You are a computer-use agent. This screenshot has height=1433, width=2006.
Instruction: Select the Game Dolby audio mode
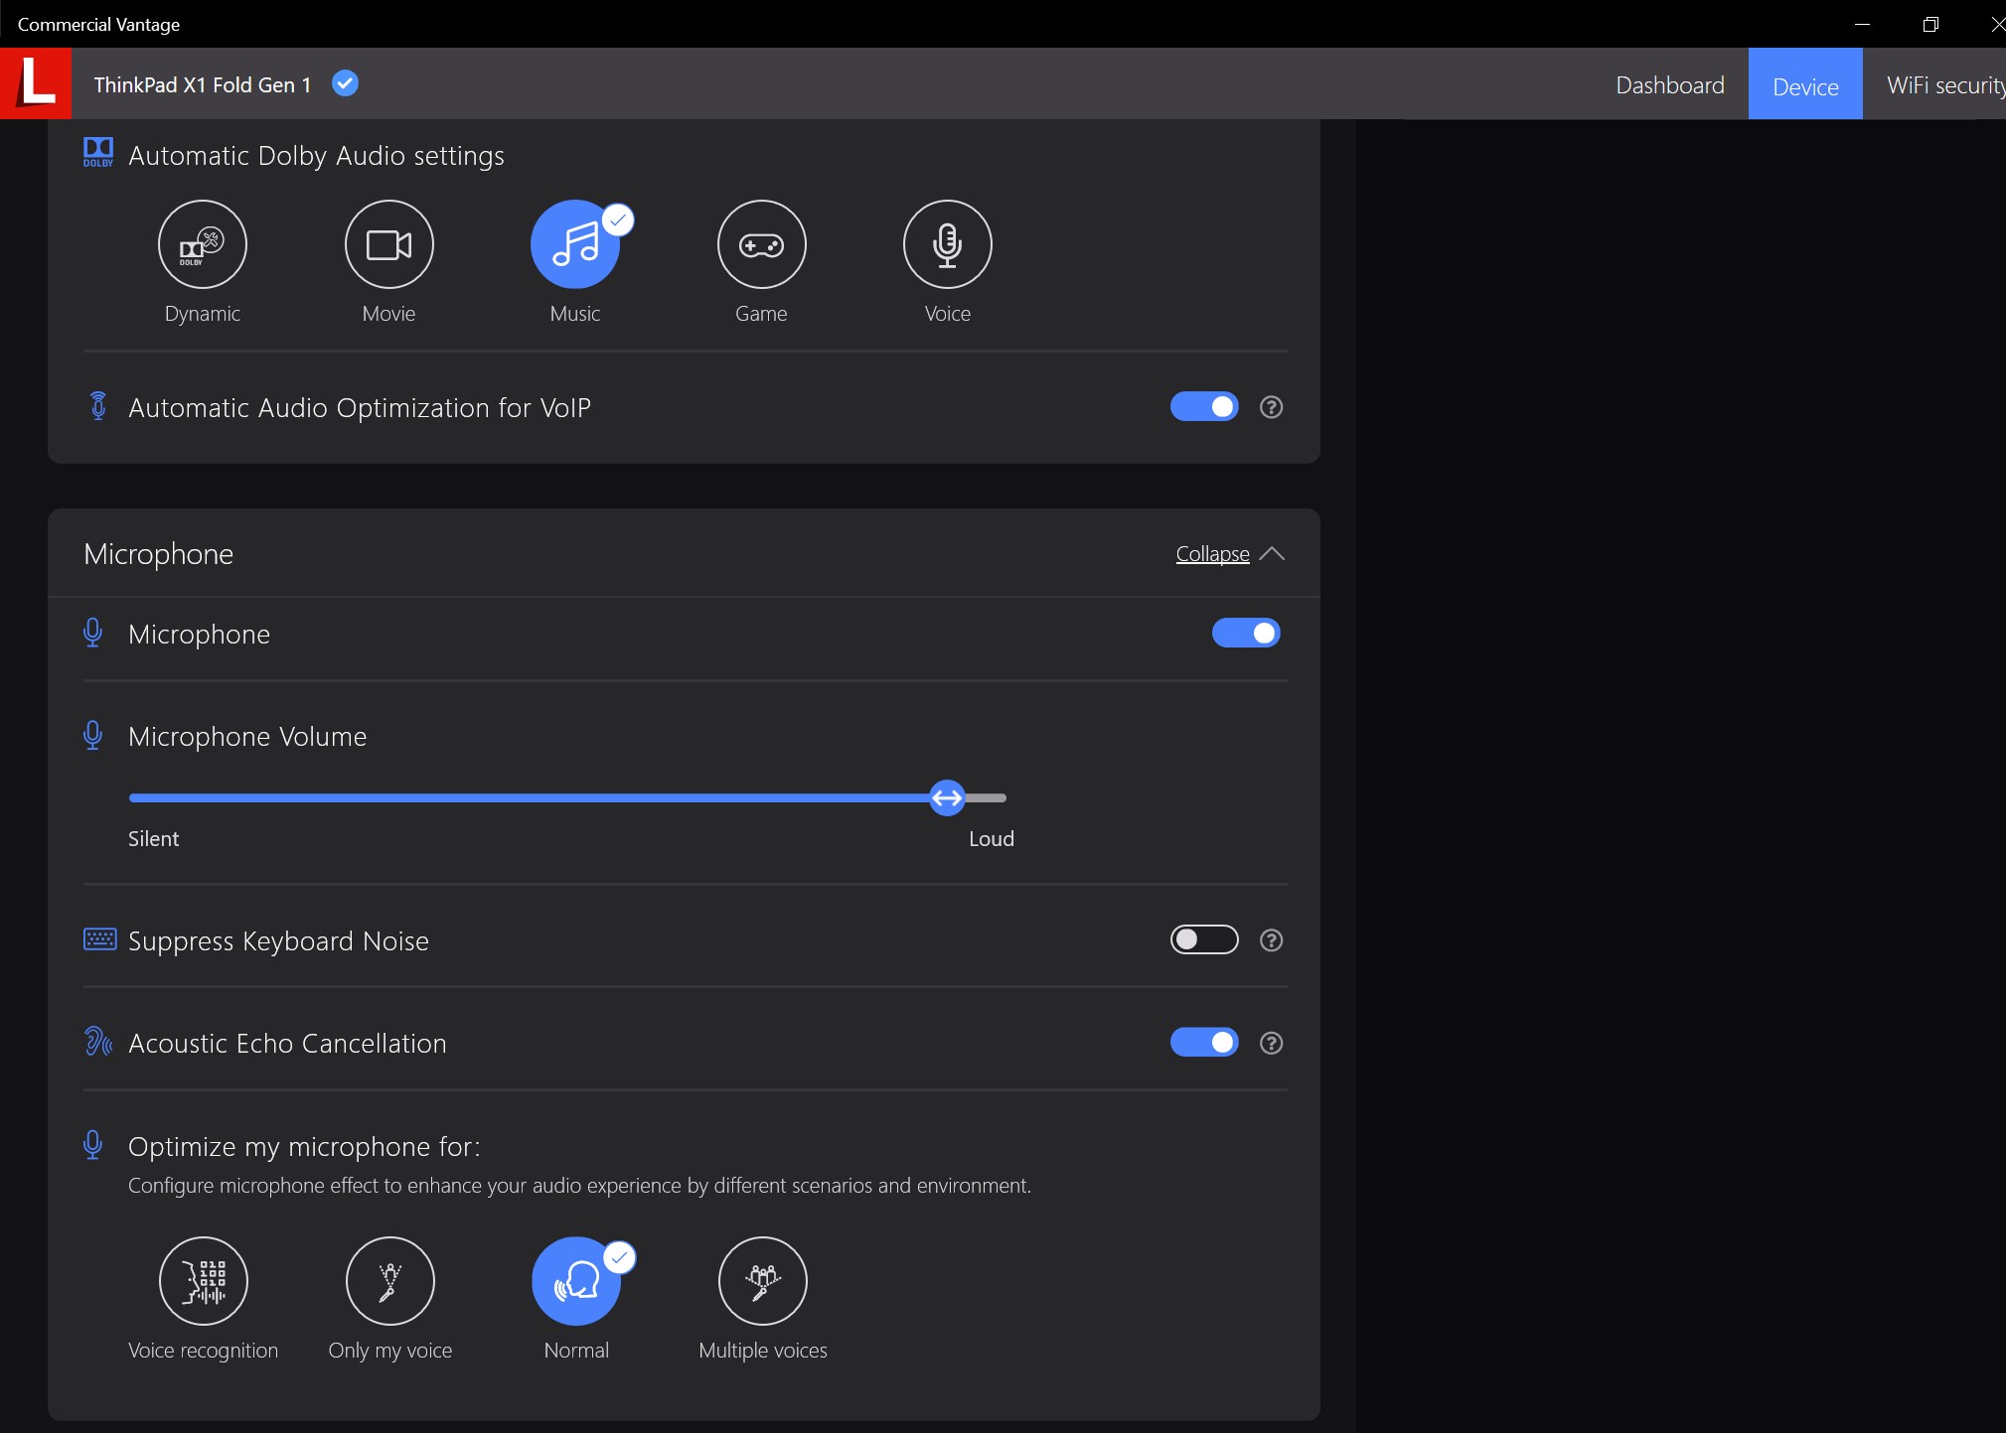(761, 244)
